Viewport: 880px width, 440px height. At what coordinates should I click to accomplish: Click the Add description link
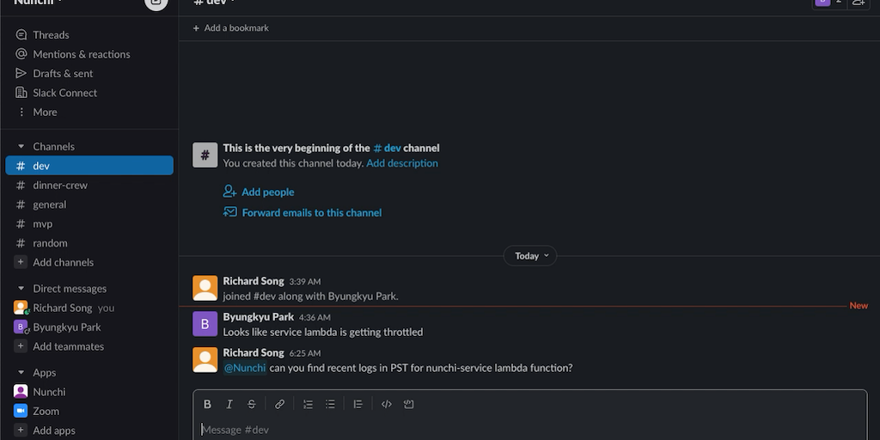(402, 163)
